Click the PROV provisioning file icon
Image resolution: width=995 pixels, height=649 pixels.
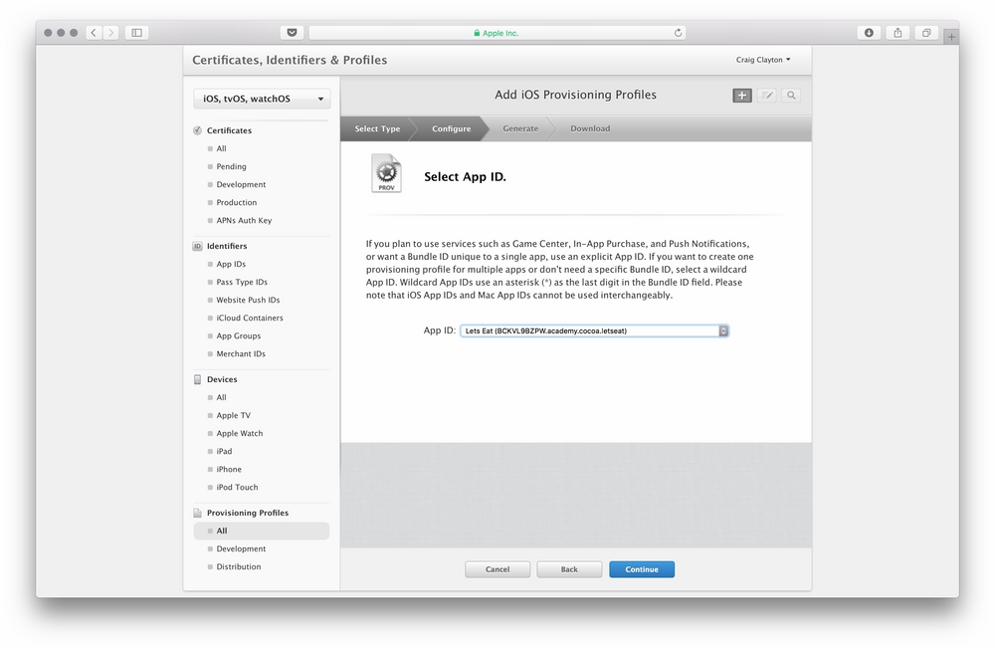(386, 173)
